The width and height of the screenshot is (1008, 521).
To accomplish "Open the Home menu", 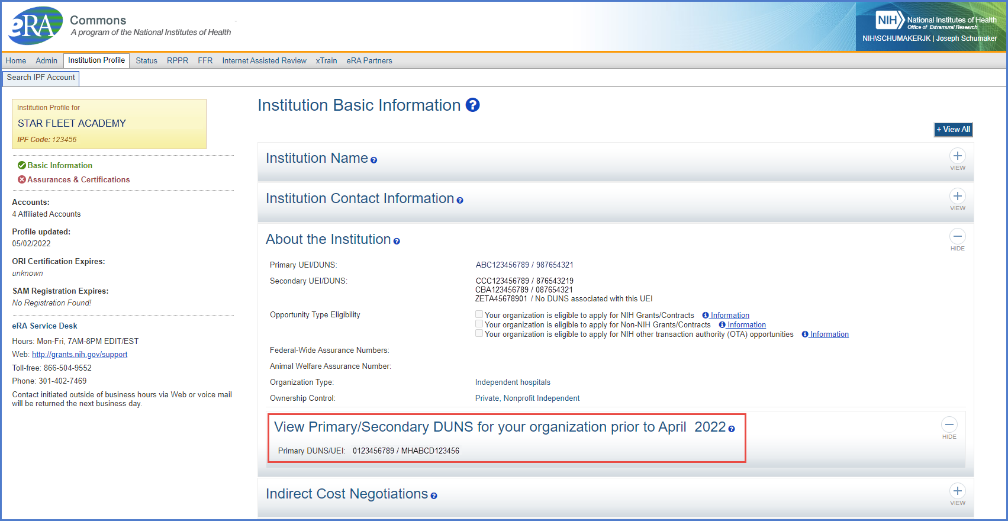I will (16, 60).
